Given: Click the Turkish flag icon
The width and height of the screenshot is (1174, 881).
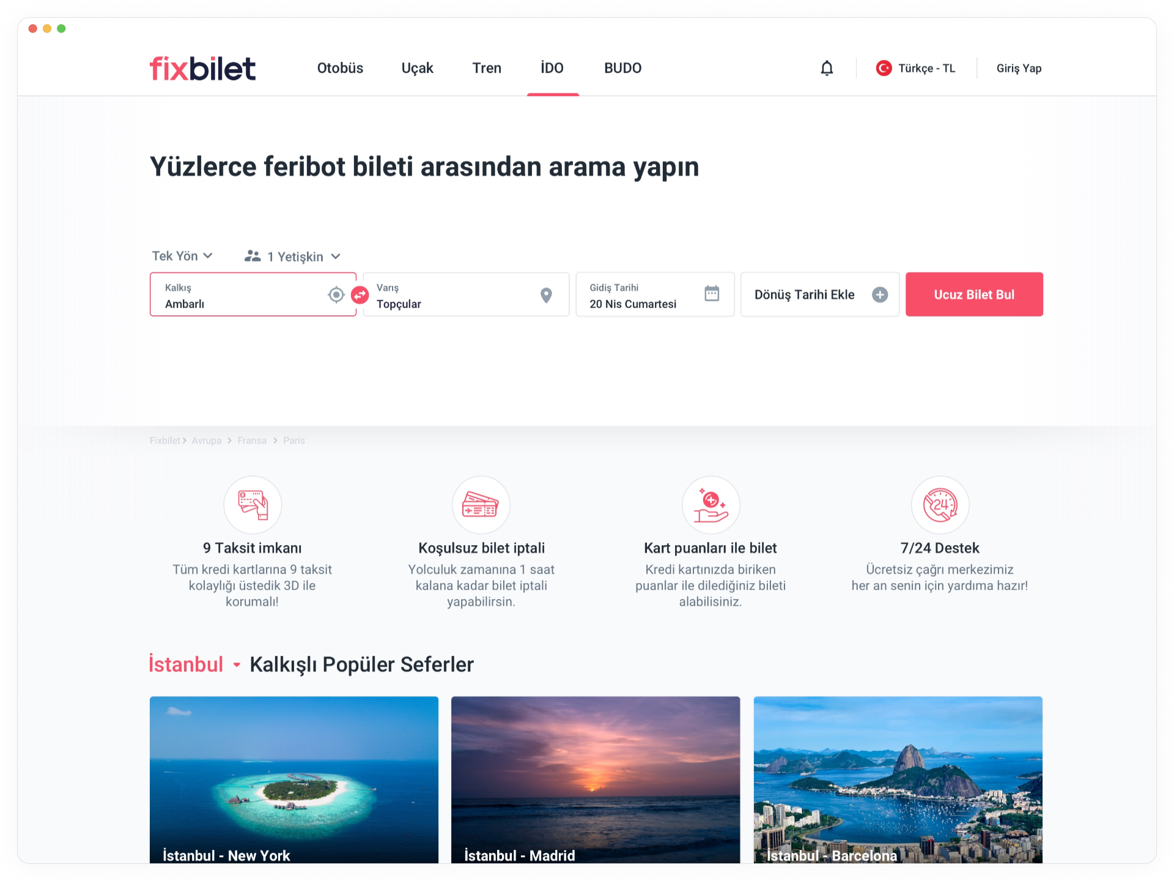Looking at the screenshot, I should point(884,68).
